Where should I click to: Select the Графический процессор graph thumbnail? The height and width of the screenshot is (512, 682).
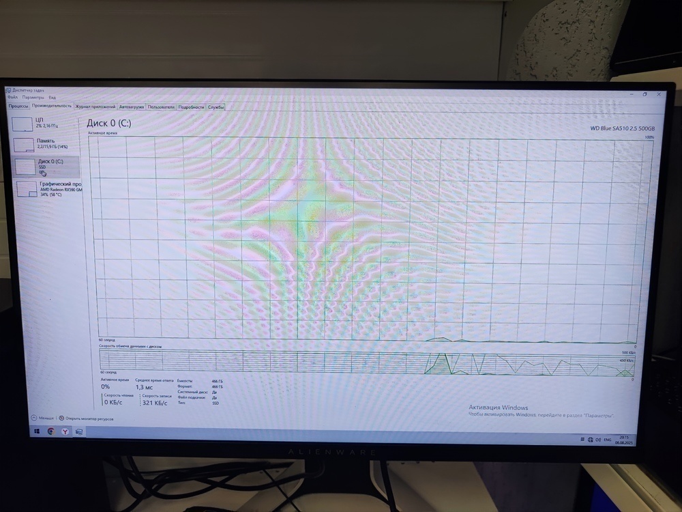click(27, 189)
